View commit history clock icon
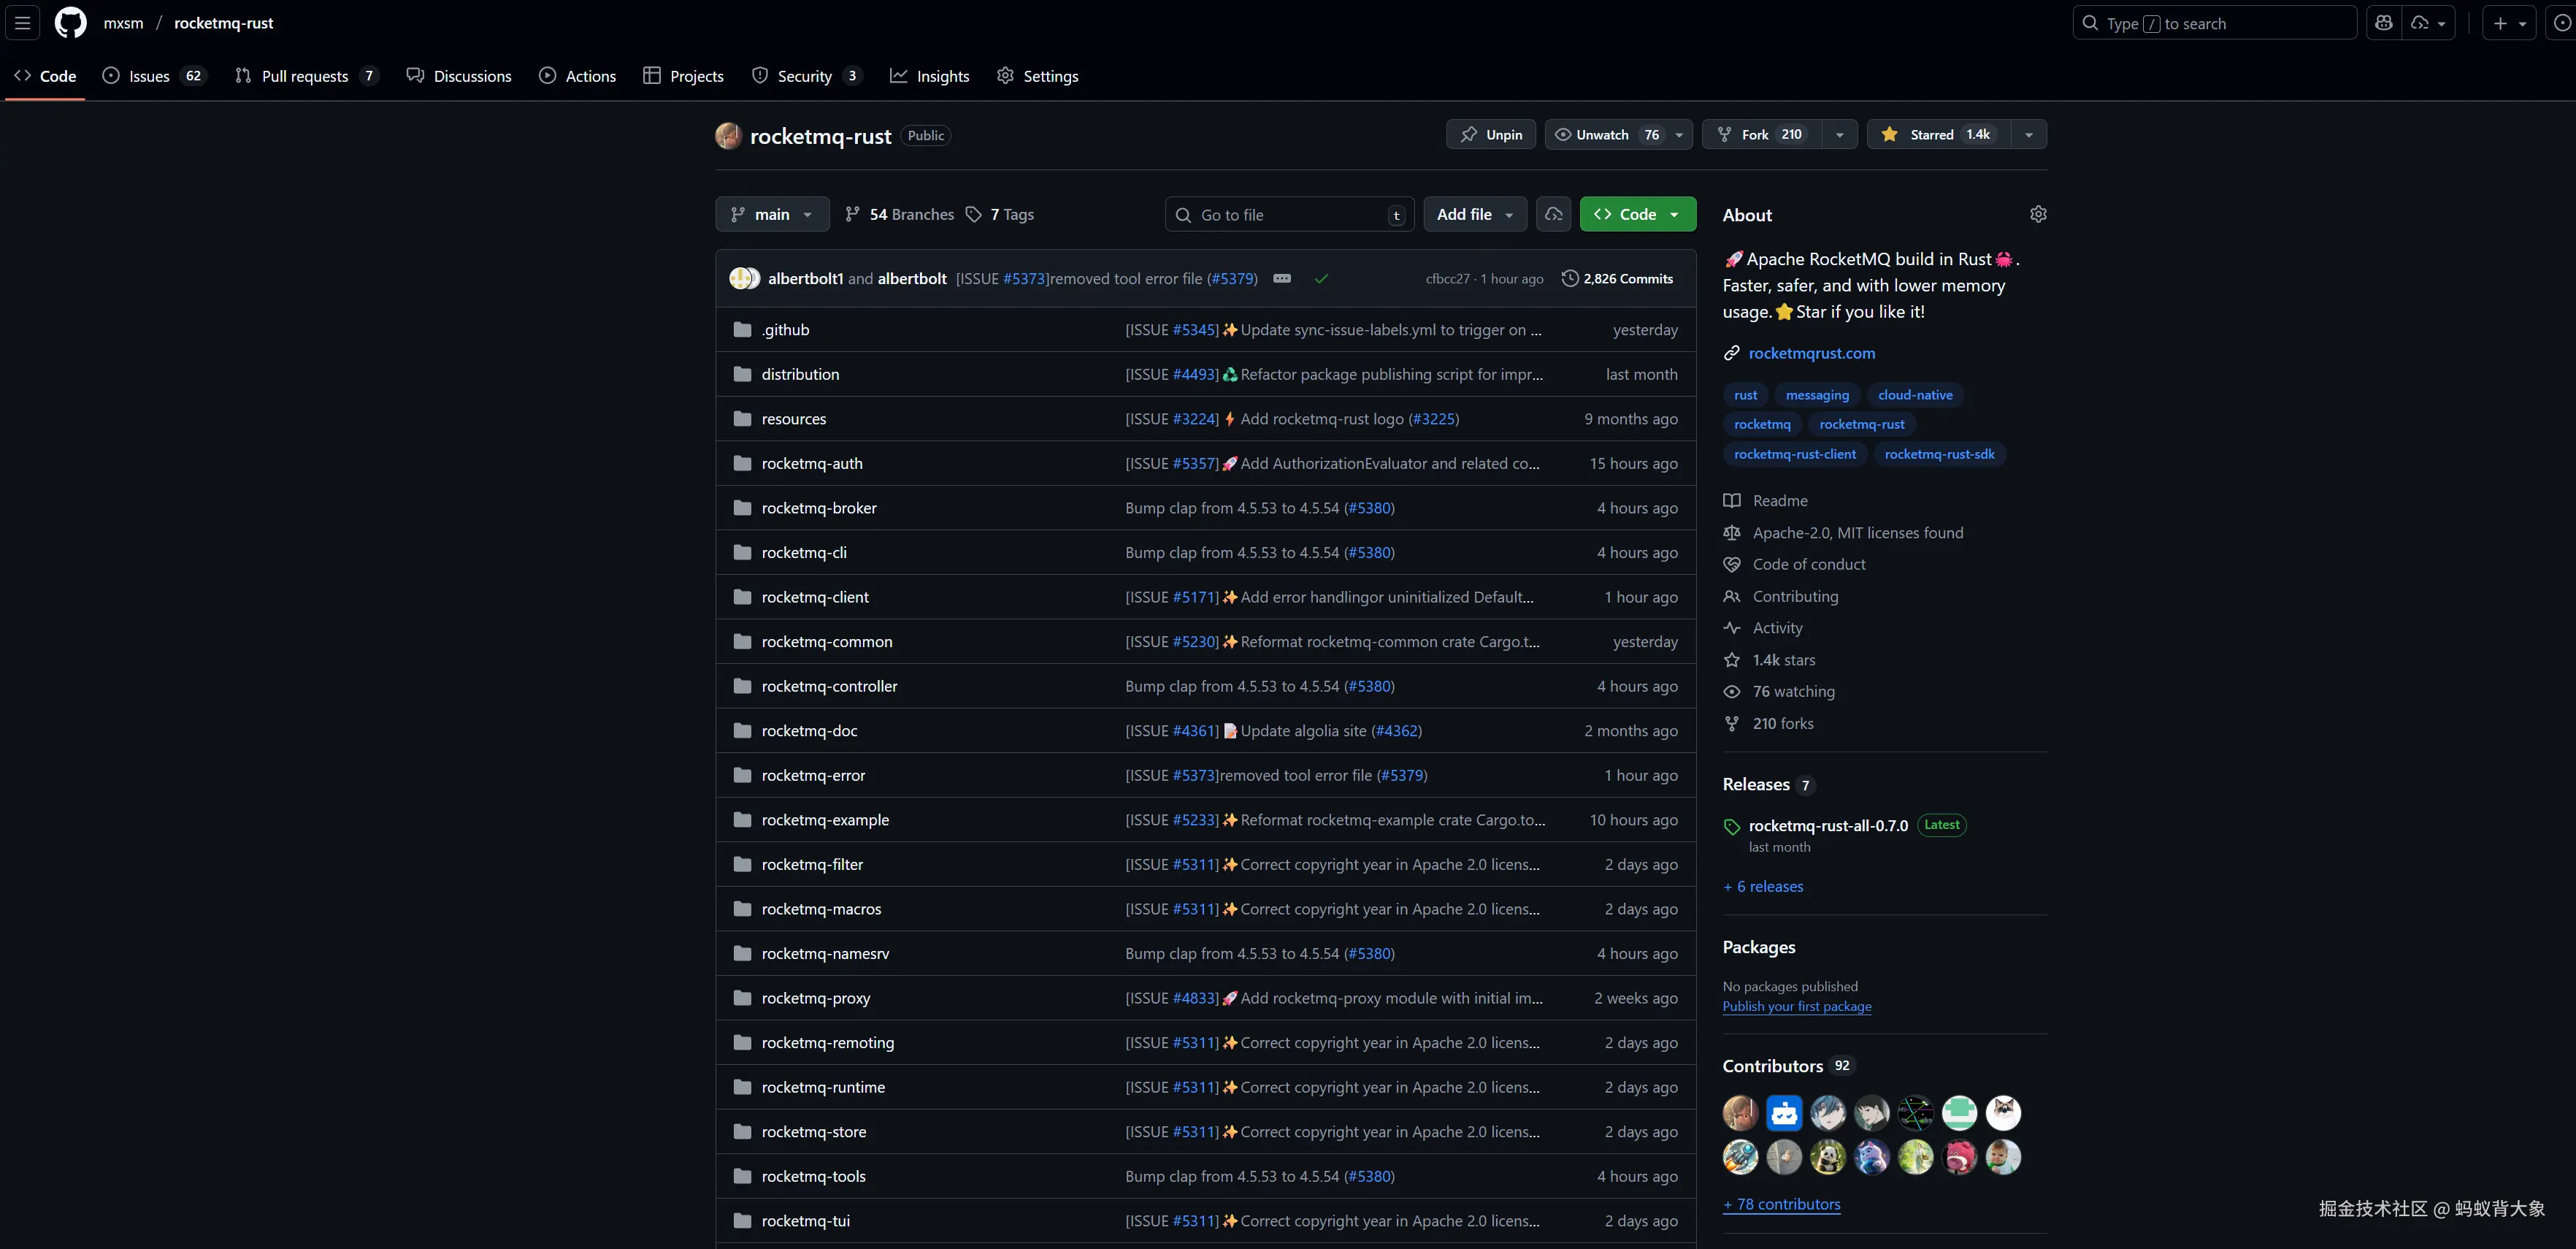 tap(1570, 279)
